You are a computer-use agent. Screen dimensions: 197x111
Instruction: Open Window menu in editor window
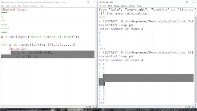[34, 6]
